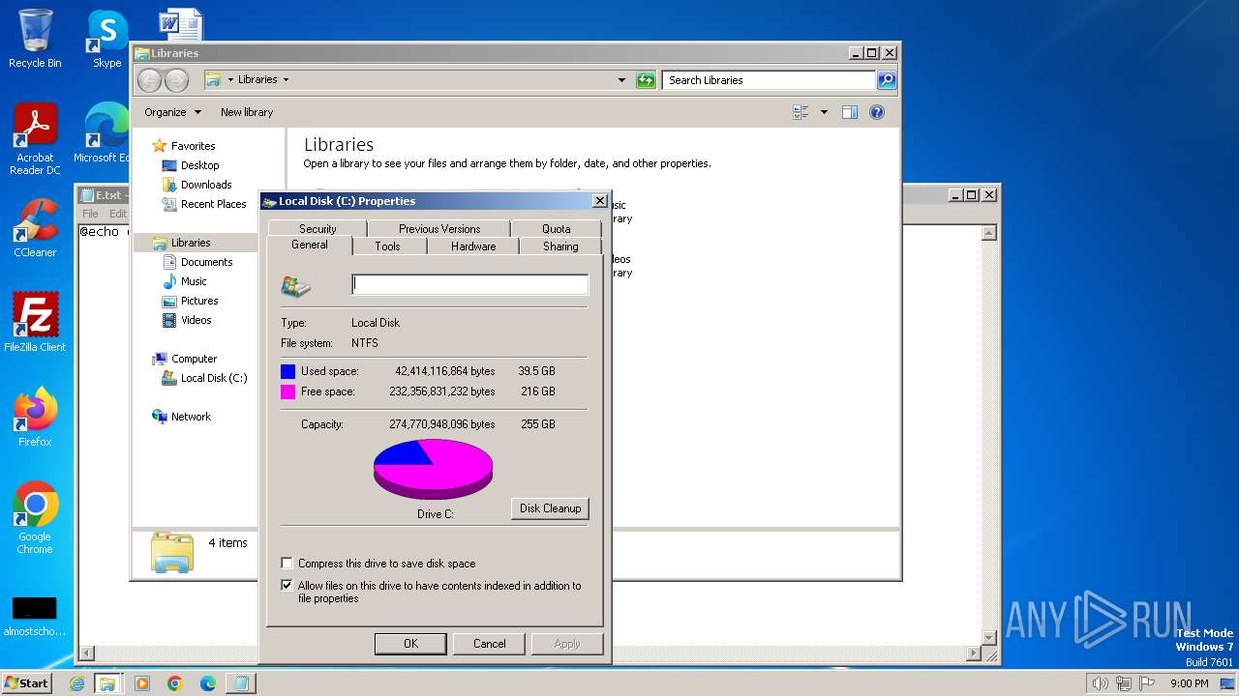Click the drive label text field
The image size is (1239, 696).
coord(469,284)
